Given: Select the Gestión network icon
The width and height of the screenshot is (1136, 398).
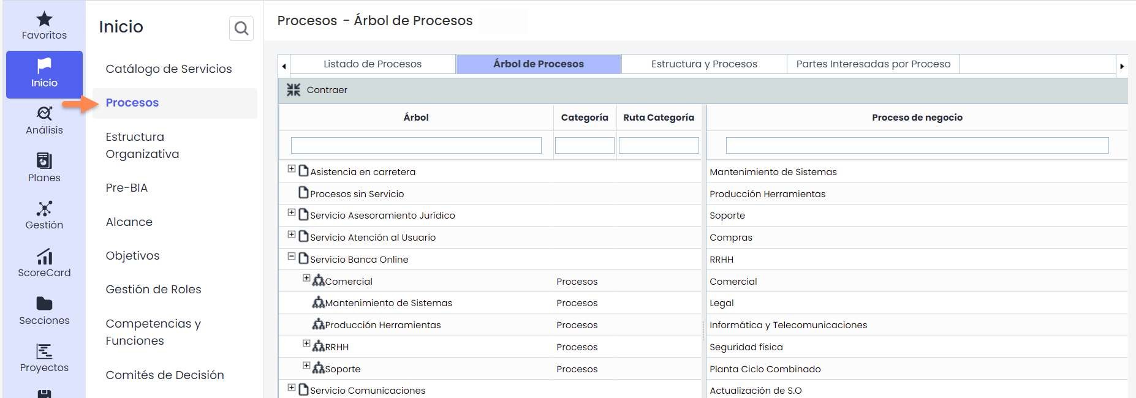Looking at the screenshot, I should pos(44,208).
